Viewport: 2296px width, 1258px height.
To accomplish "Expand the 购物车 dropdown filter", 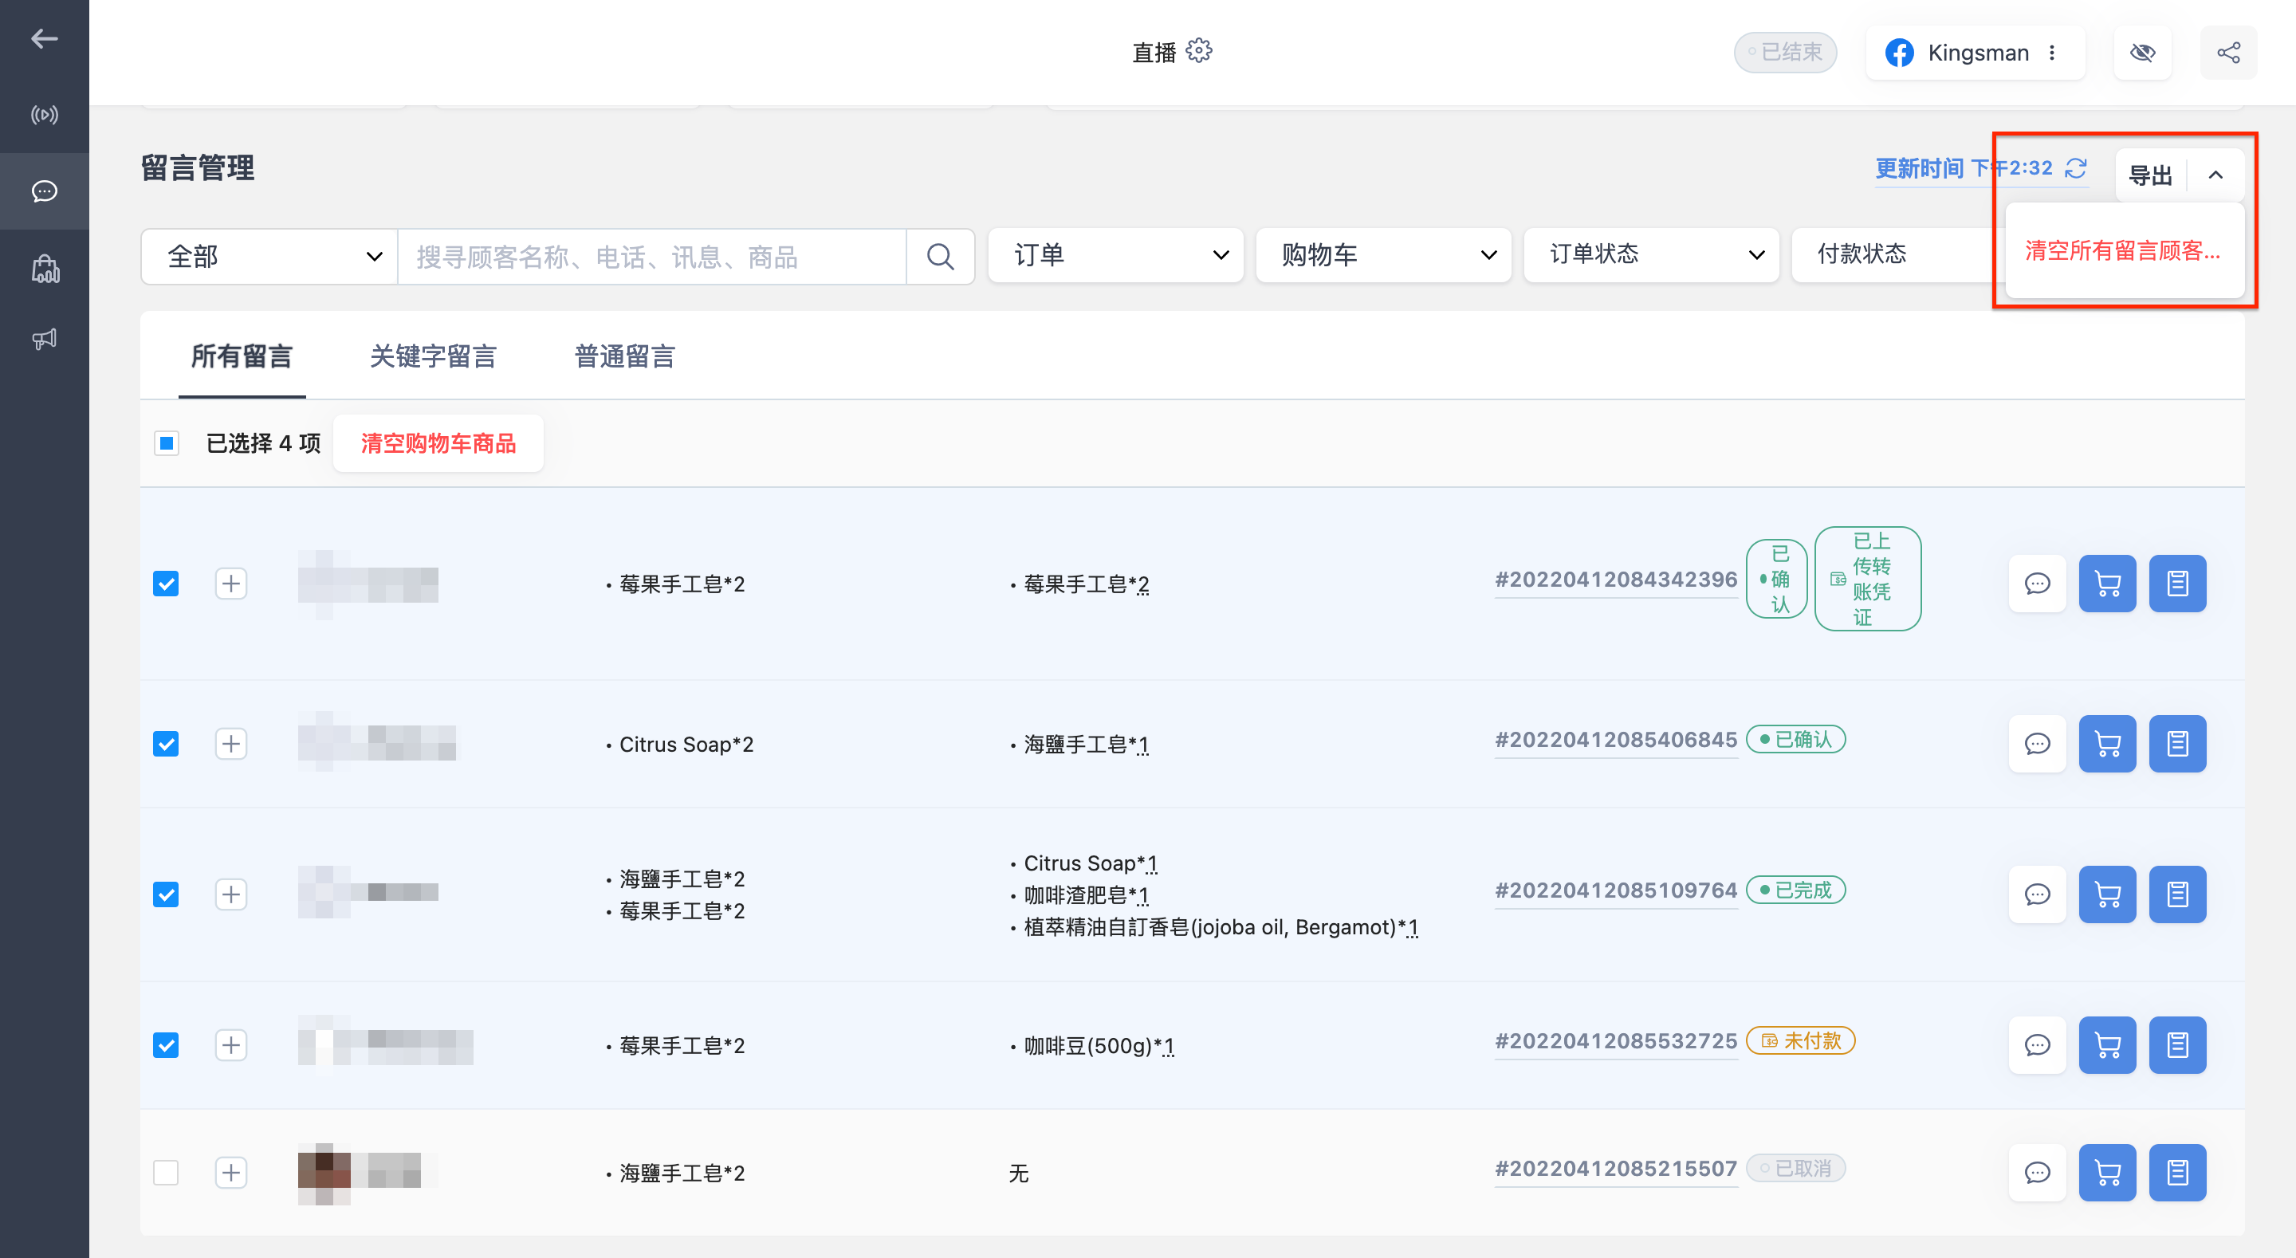I will pyautogui.click(x=1383, y=255).
